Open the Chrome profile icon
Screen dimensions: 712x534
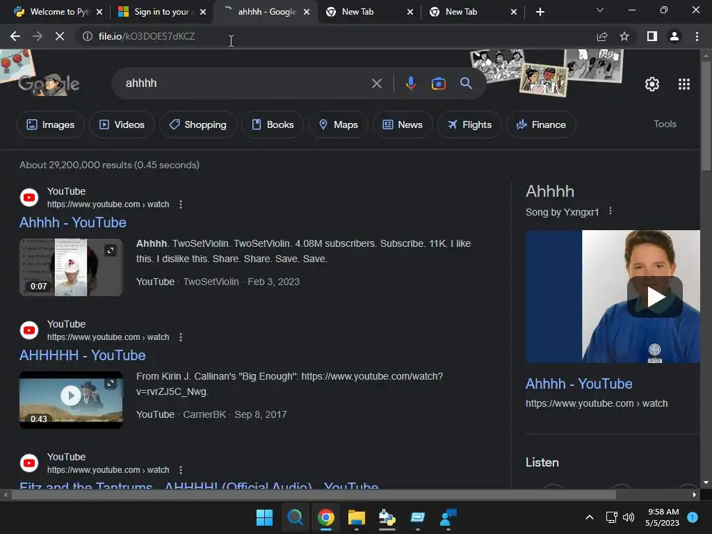pyautogui.click(x=674, y=36)
